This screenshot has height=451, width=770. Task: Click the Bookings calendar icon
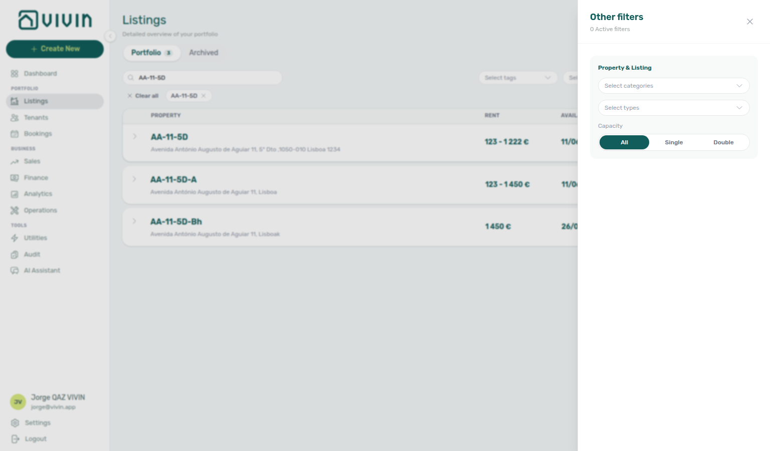15,134
